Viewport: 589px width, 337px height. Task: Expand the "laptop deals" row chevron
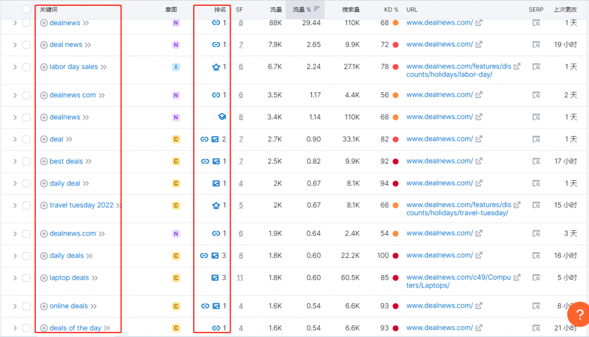point(15,278)
